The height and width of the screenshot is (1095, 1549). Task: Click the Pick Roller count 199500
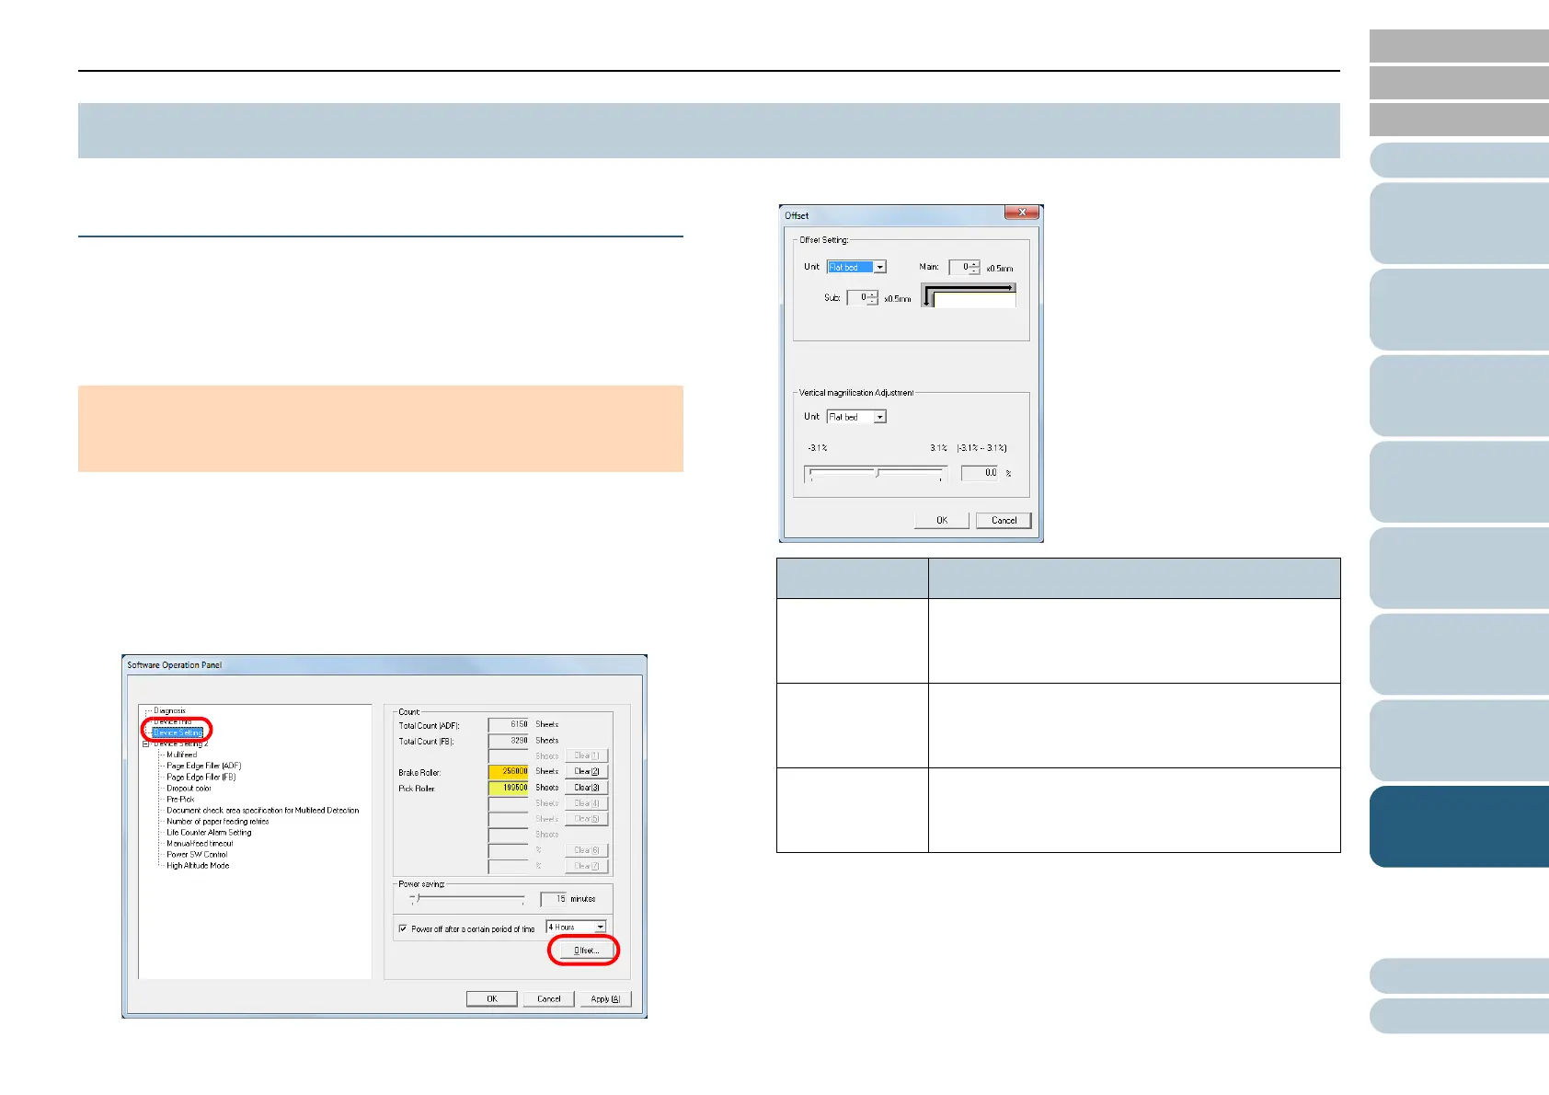click(509, 788)
